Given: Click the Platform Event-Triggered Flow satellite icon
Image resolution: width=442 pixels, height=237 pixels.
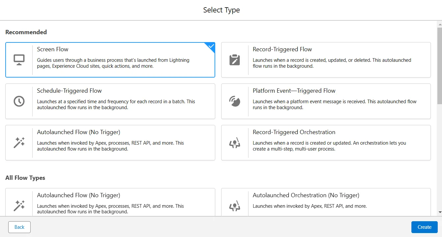Looking at the screenshot, I should pos(235,101).
